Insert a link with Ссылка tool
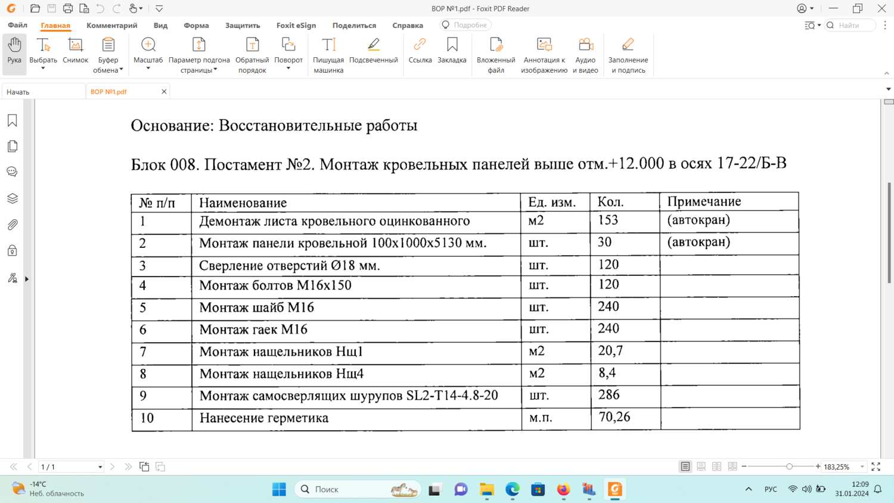The height and width of the screenshot is (503, 894). point(420,51)
